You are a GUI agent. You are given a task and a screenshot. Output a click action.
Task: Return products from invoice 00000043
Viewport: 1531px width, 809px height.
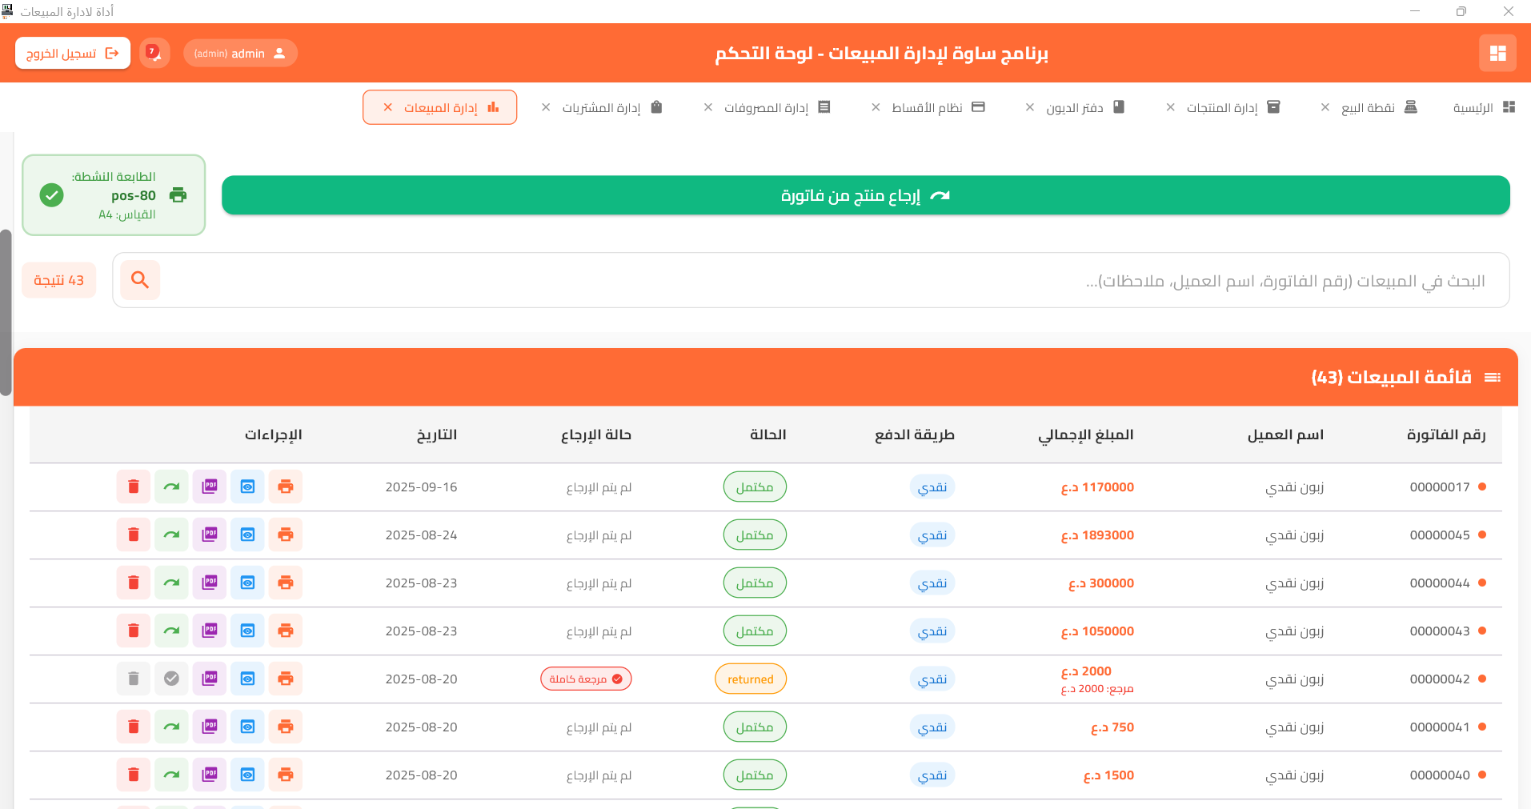point(171,631)
